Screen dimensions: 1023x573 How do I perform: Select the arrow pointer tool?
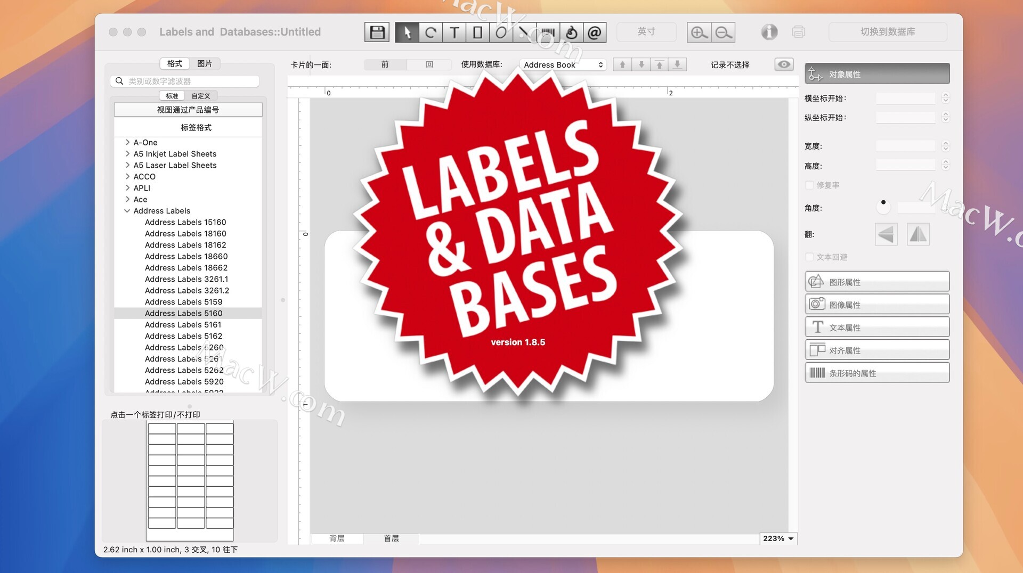click(407, 32)
